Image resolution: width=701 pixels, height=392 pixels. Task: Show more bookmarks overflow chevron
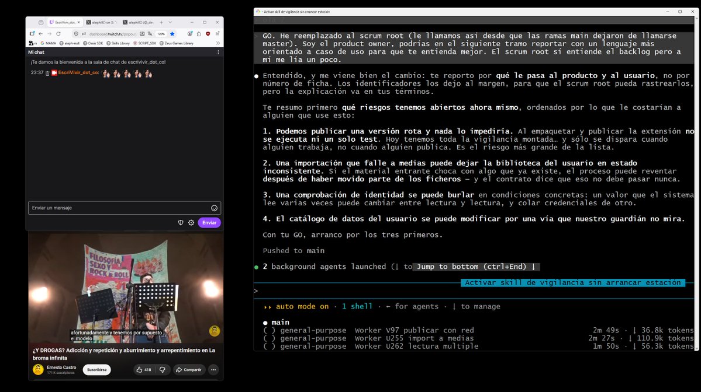[x=217, y=43]
